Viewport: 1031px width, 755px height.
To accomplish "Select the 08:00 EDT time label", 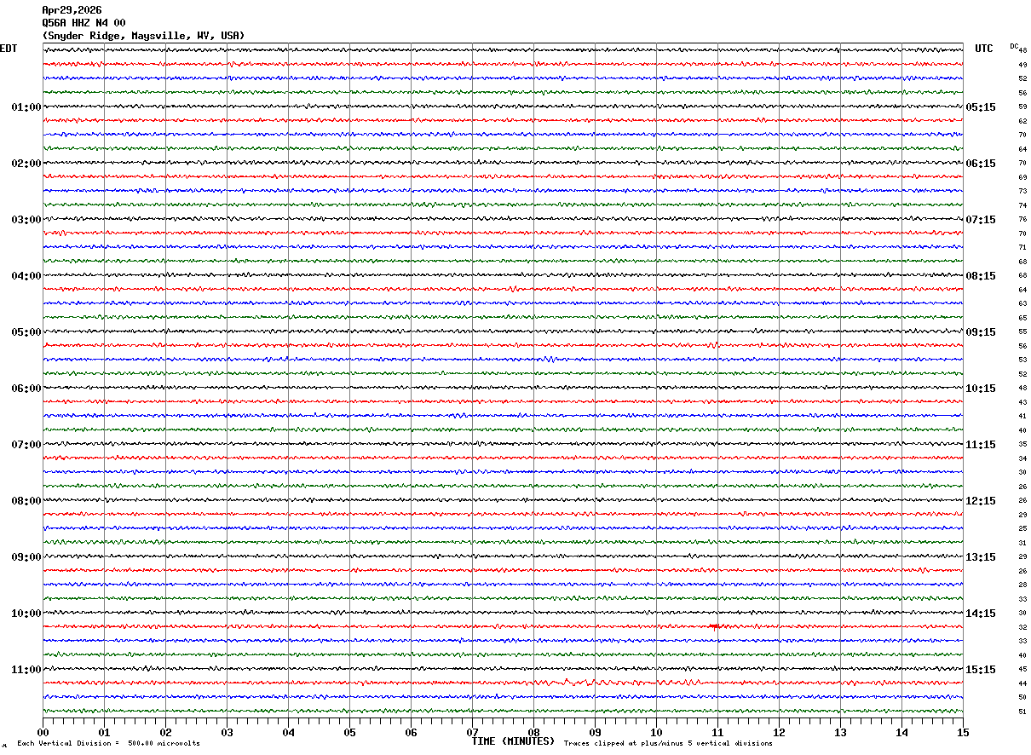I will point(26,501).
